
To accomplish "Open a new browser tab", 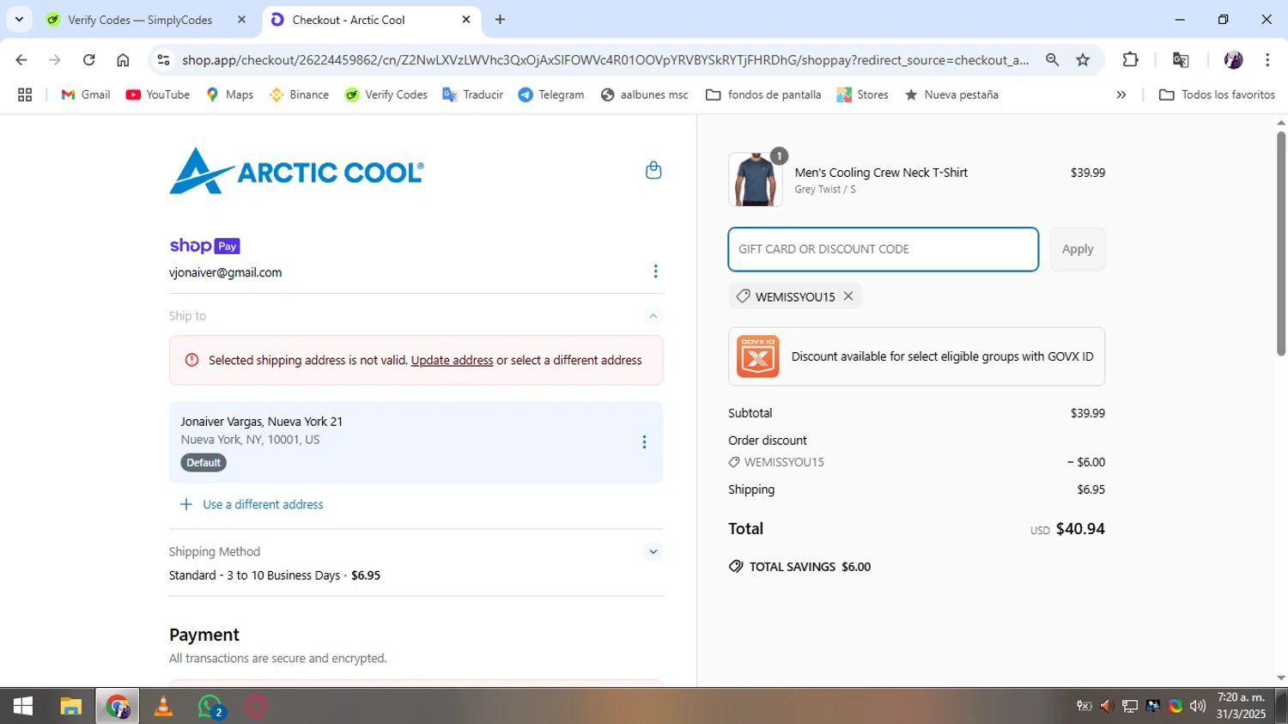I will [500, 19].
